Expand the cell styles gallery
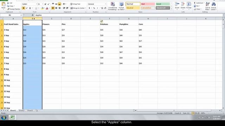Image resolution: width=225 pixels, height=126 pixels. point(172,9)
